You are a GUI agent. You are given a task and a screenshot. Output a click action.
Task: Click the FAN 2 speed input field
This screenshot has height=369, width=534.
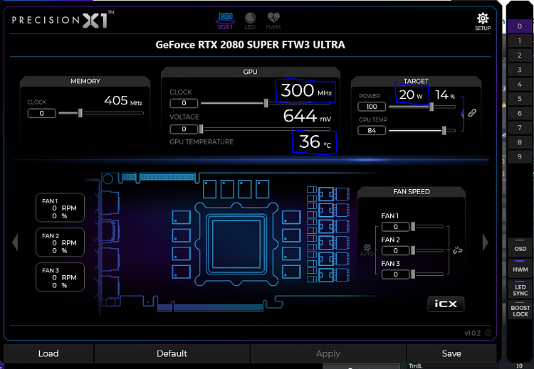click(395, 251)
